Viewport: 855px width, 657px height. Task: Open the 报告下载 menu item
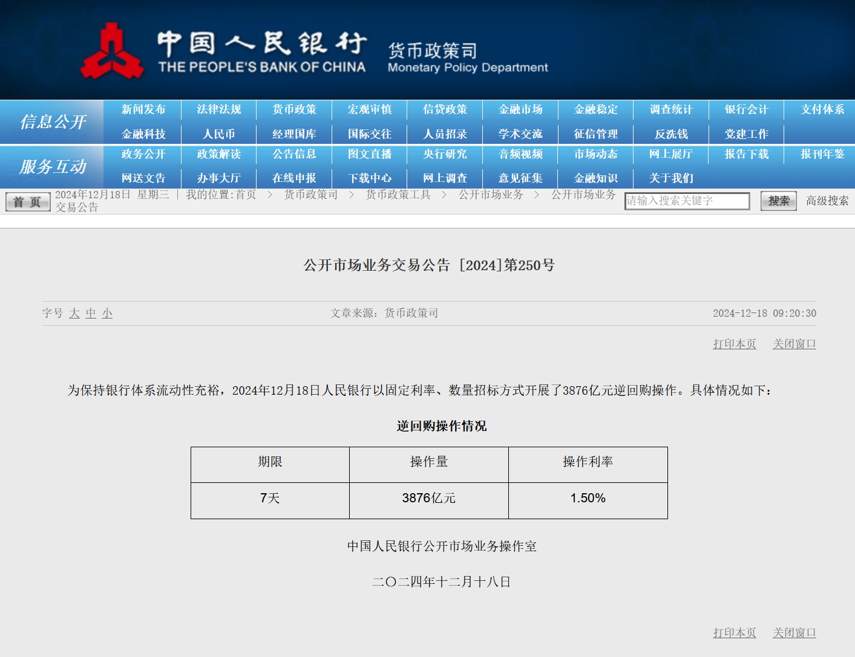pyautogui.click(x=747, y=154)
